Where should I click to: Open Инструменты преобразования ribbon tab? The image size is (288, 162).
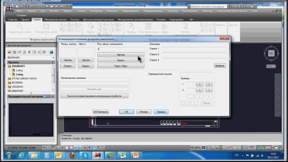pos(135,19)
